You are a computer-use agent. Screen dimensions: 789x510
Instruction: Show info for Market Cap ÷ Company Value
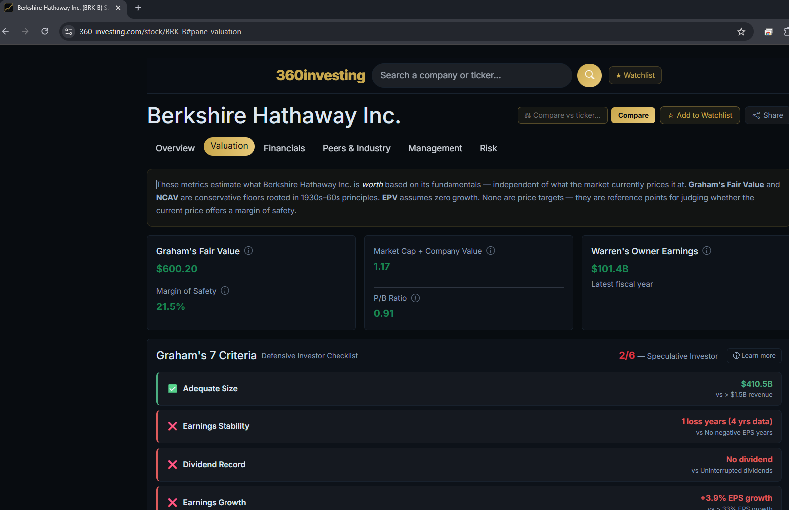point(491,251)
